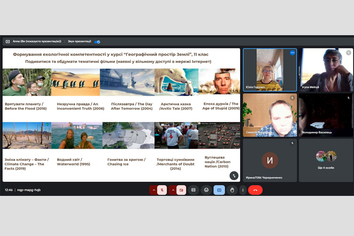Click 'Вуглецева нація / Carbon Nation (2010)' caption
This screenshot has width=354, height=236.
218,162
